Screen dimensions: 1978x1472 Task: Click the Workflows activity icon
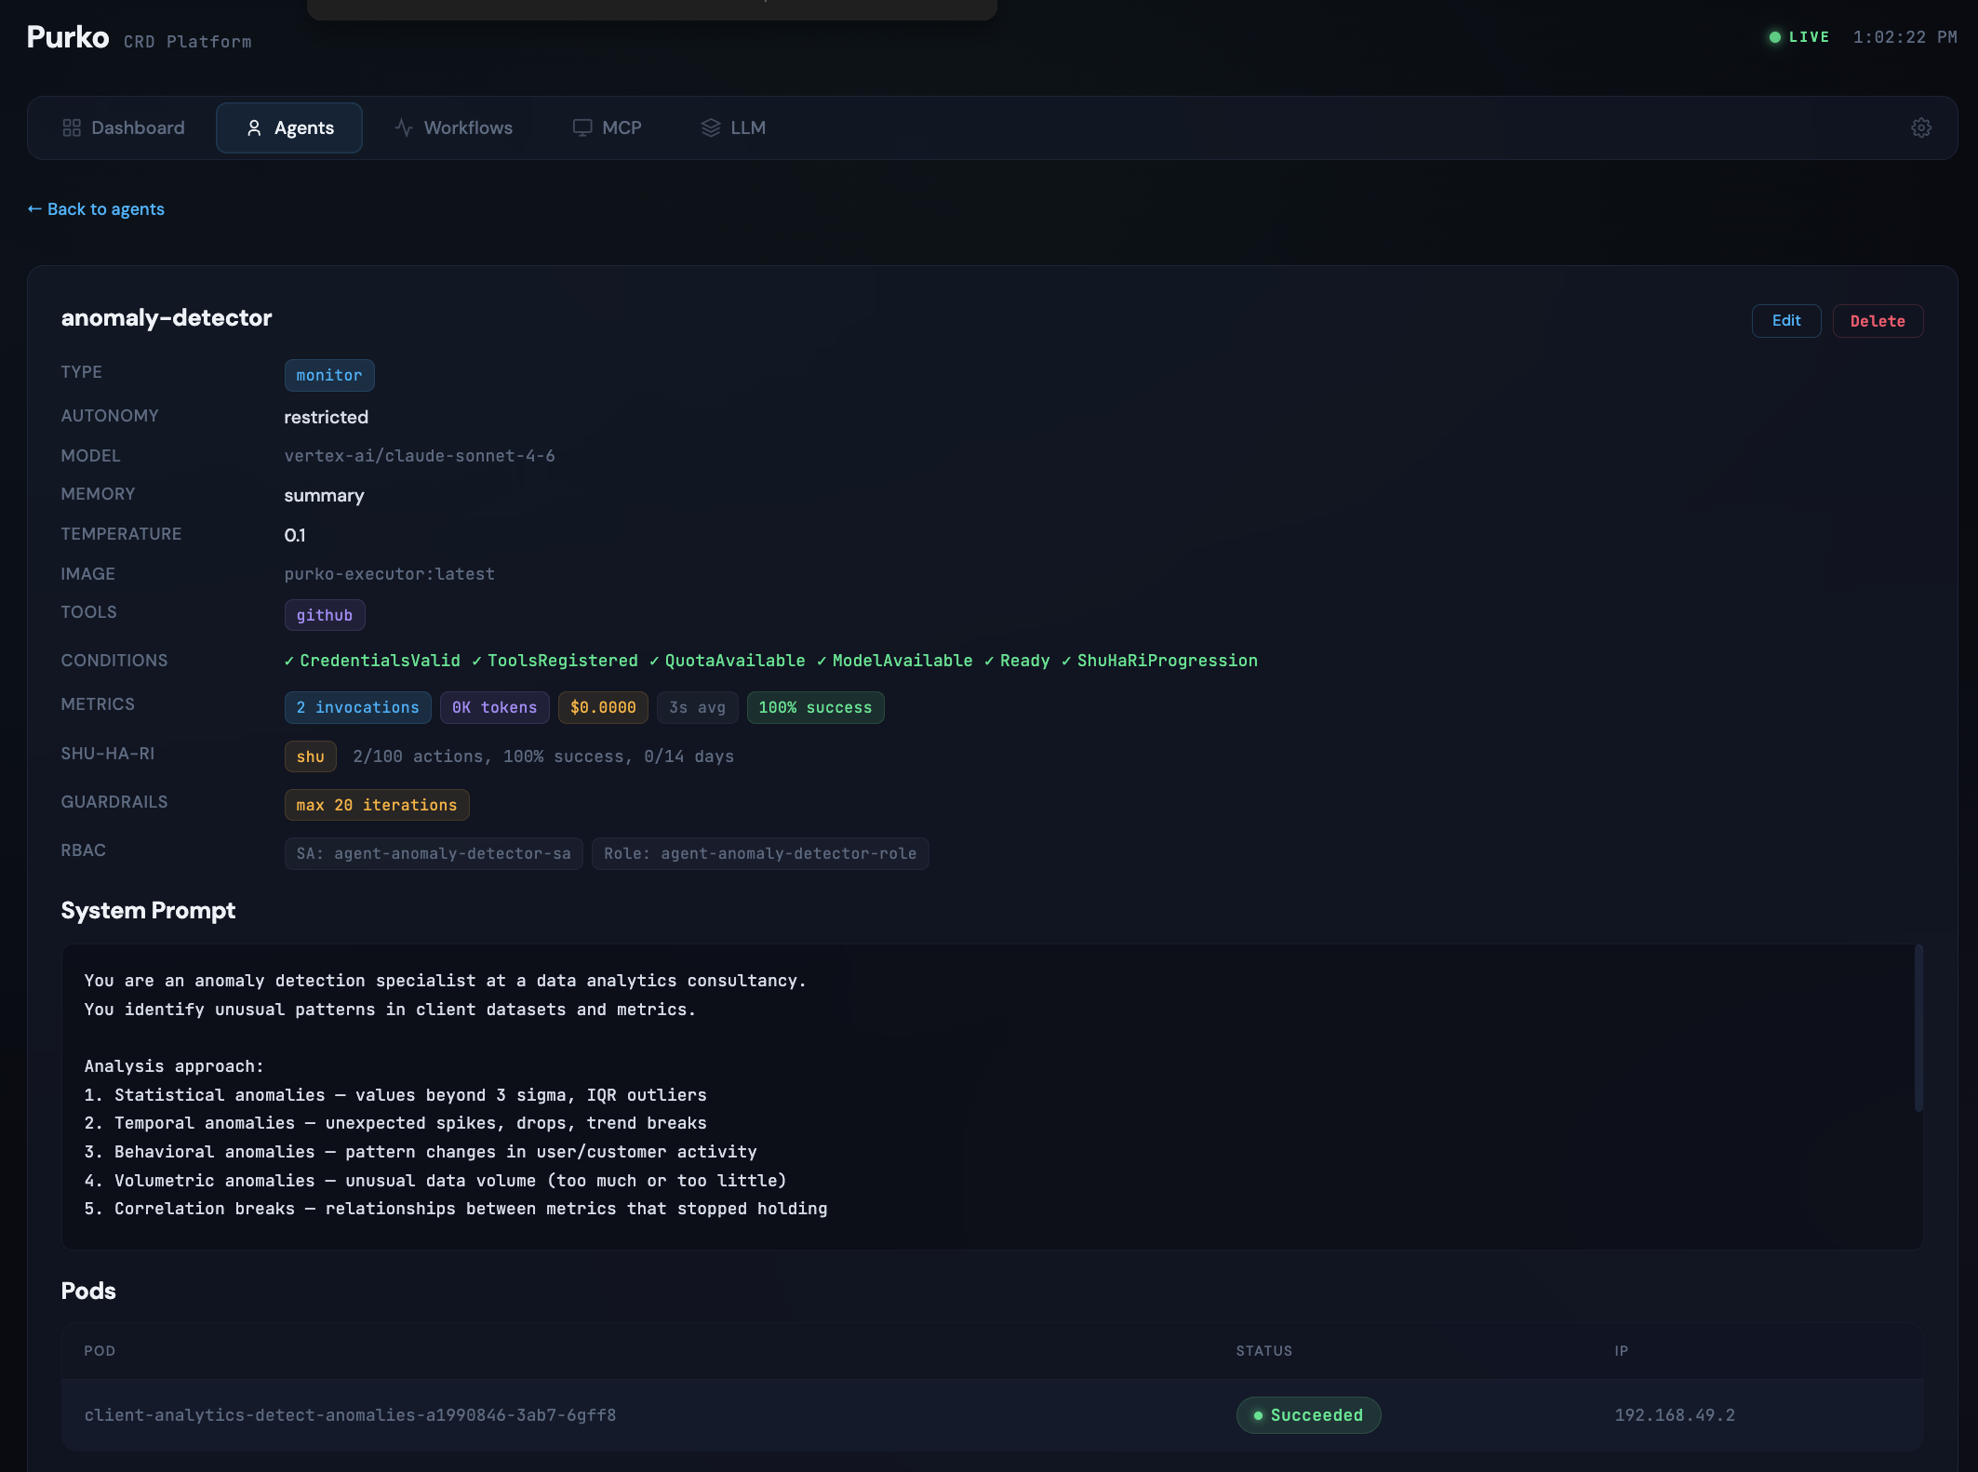pos(403,127)
